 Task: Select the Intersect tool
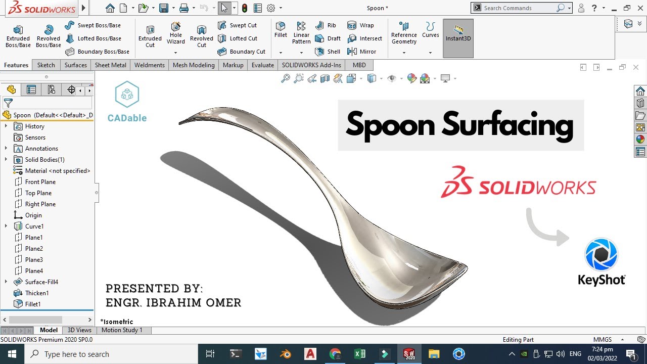point(364,38)
